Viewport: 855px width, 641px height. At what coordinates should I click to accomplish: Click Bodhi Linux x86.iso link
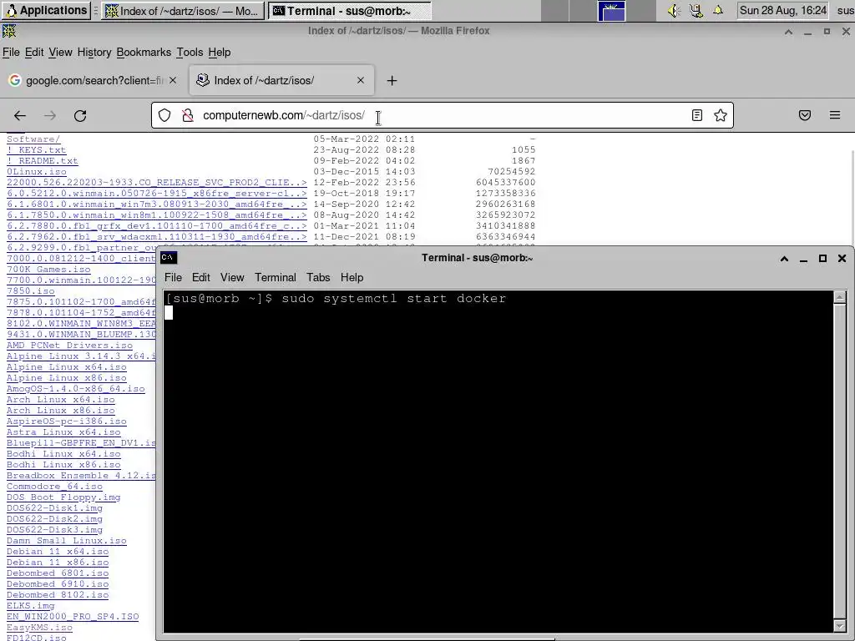click(63, 465)
